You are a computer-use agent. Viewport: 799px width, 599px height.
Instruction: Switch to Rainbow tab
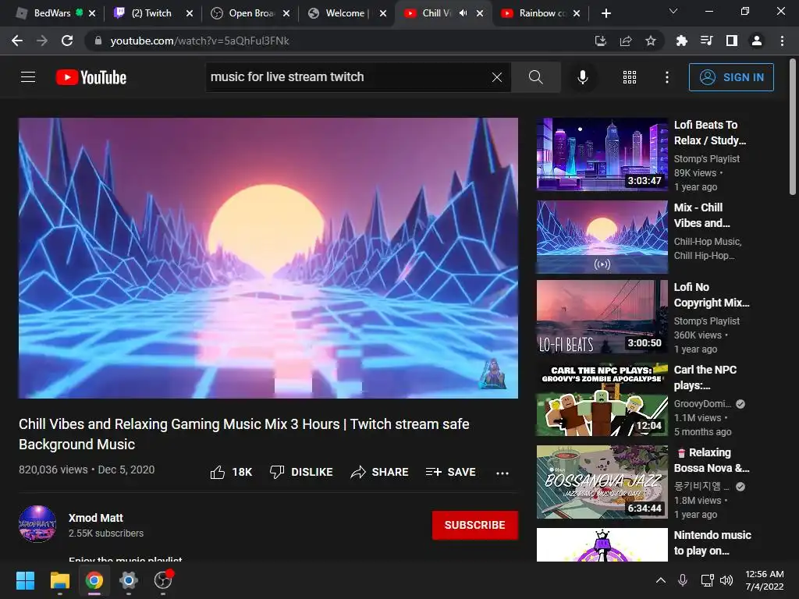pos(542,13)
